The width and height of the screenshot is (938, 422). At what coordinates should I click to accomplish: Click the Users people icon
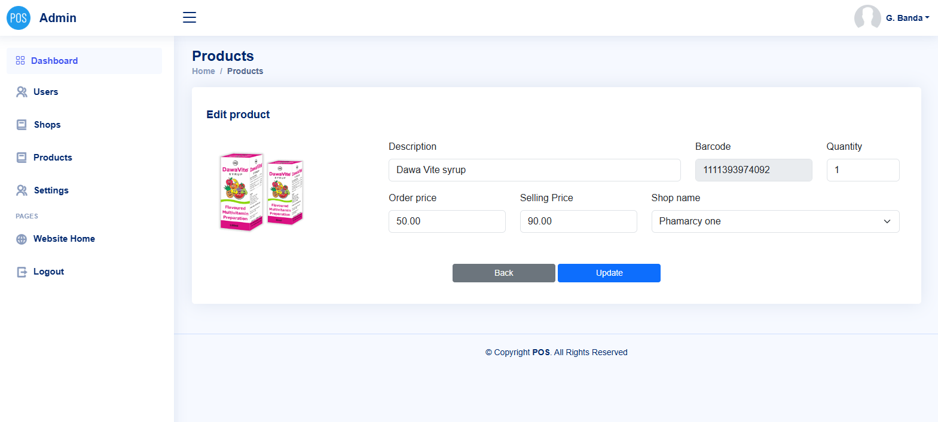pyautogui.click(x=22, y=92)
